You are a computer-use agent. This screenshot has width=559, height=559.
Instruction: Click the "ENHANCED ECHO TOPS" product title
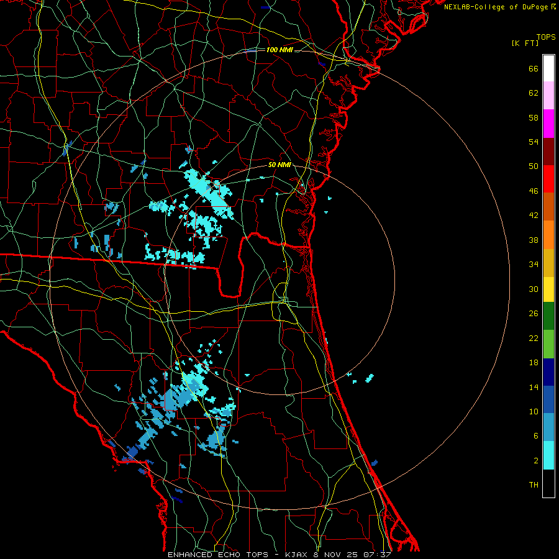click(x=218, y=555)
